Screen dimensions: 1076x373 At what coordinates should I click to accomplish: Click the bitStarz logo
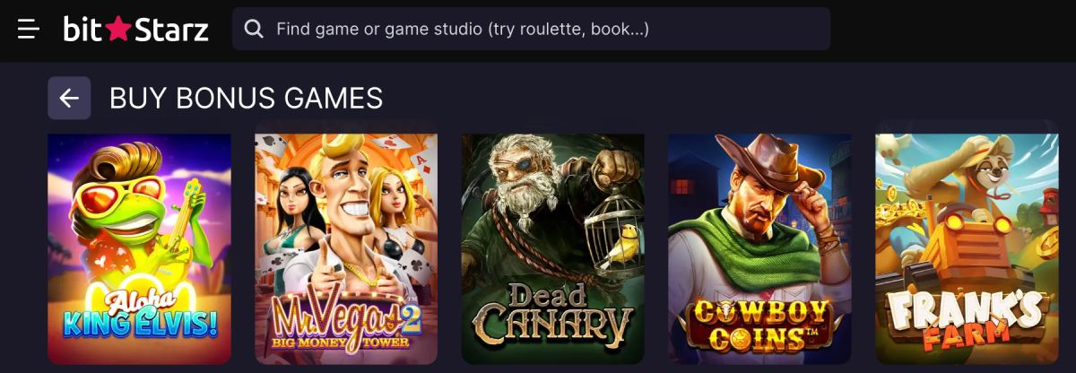click(135, 30)
